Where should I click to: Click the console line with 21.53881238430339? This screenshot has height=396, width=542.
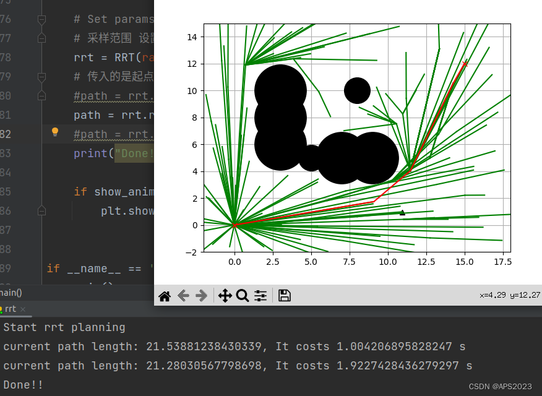pyautogui.click(x=234, y=346)
